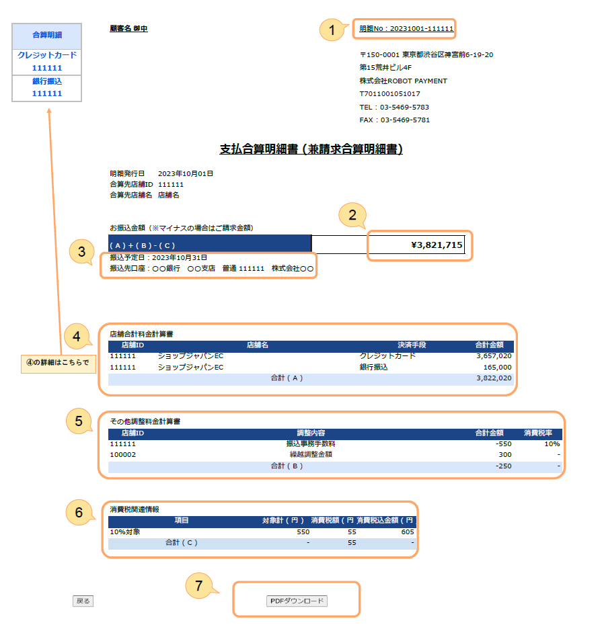This screenshot has height=635, width=600.
Task: Click the 項目 column header
Action: tap(182, 520)
